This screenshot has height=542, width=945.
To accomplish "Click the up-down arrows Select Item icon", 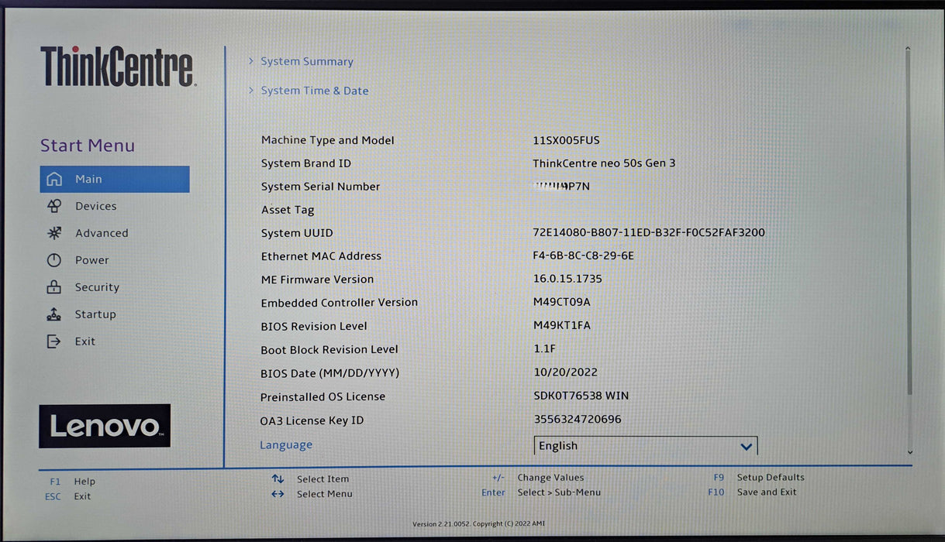I will [278, 479].
